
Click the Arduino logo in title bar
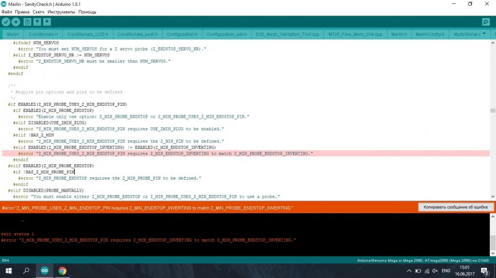pyautogui.click(x=4, y=4)
